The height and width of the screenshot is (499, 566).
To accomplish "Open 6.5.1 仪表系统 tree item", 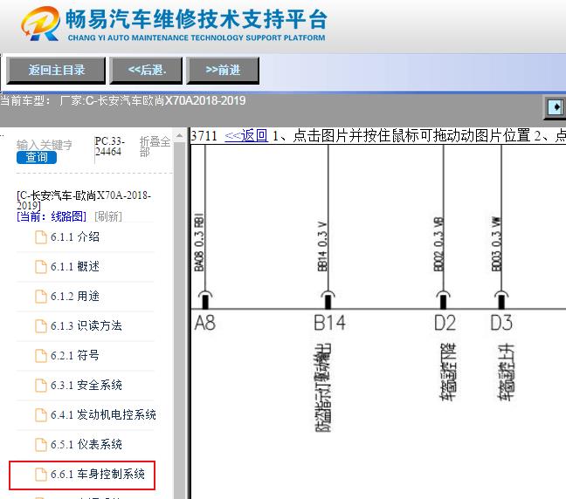I will coord(86,444).
